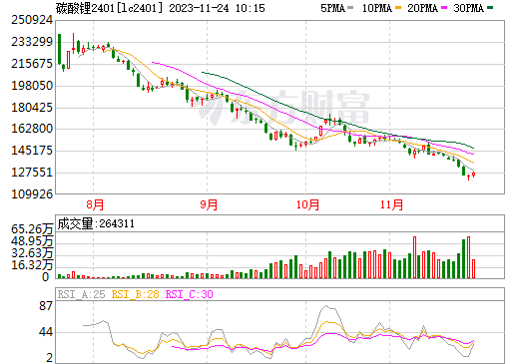The width and height of the screenshot is (519, 364).
Task: Click the 65.26万 volume axis label
Action: point(32,229)
